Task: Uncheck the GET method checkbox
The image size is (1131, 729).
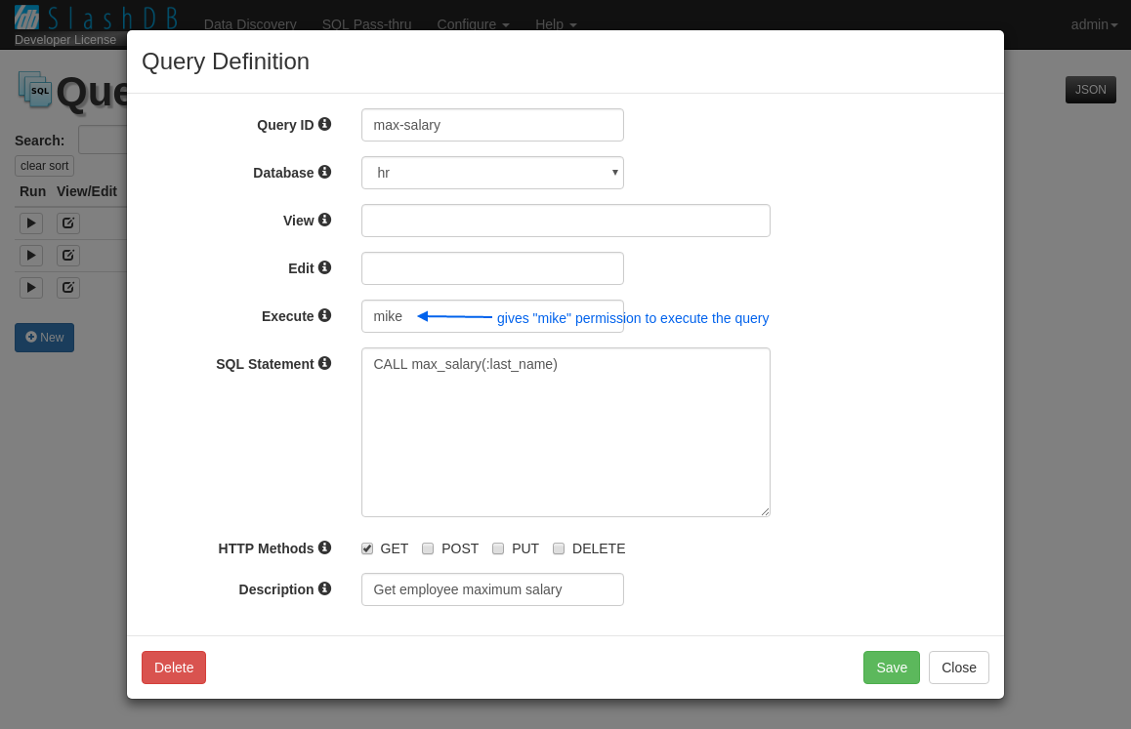Action: click(367, 548)
